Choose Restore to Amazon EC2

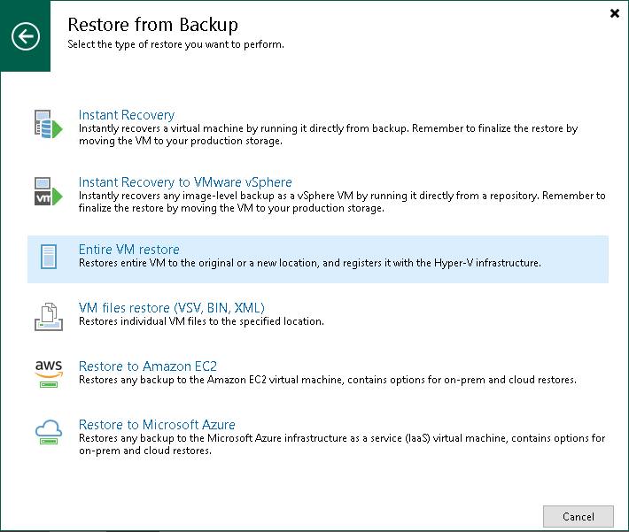148,366
